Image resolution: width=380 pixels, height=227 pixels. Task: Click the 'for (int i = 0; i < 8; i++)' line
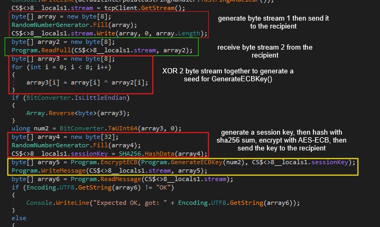pyautogui.click(x=61, y=67)
